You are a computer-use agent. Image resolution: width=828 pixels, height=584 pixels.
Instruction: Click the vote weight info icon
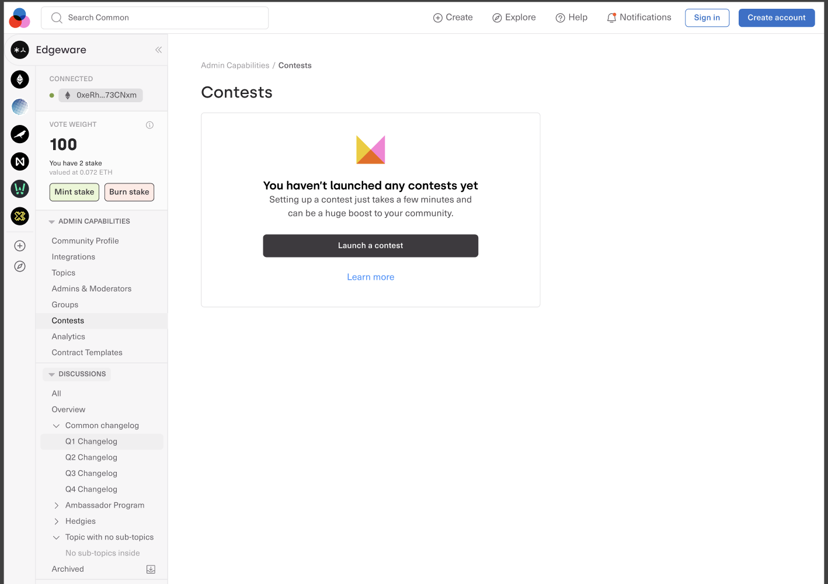click(149, 125)
